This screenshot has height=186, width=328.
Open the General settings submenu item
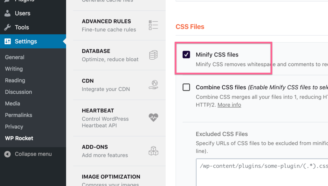pos(15,57)
